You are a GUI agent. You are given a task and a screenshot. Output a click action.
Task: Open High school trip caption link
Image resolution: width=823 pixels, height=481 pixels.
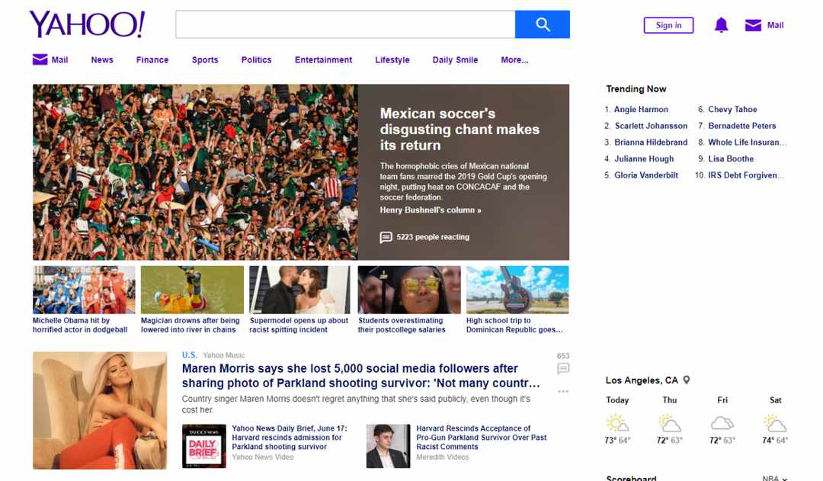(514, 325)
